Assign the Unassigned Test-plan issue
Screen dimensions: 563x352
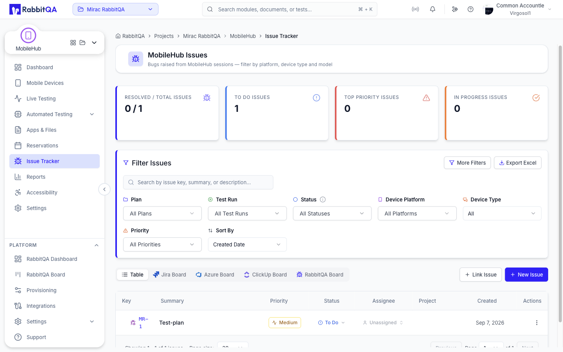(x=383, y=323)
